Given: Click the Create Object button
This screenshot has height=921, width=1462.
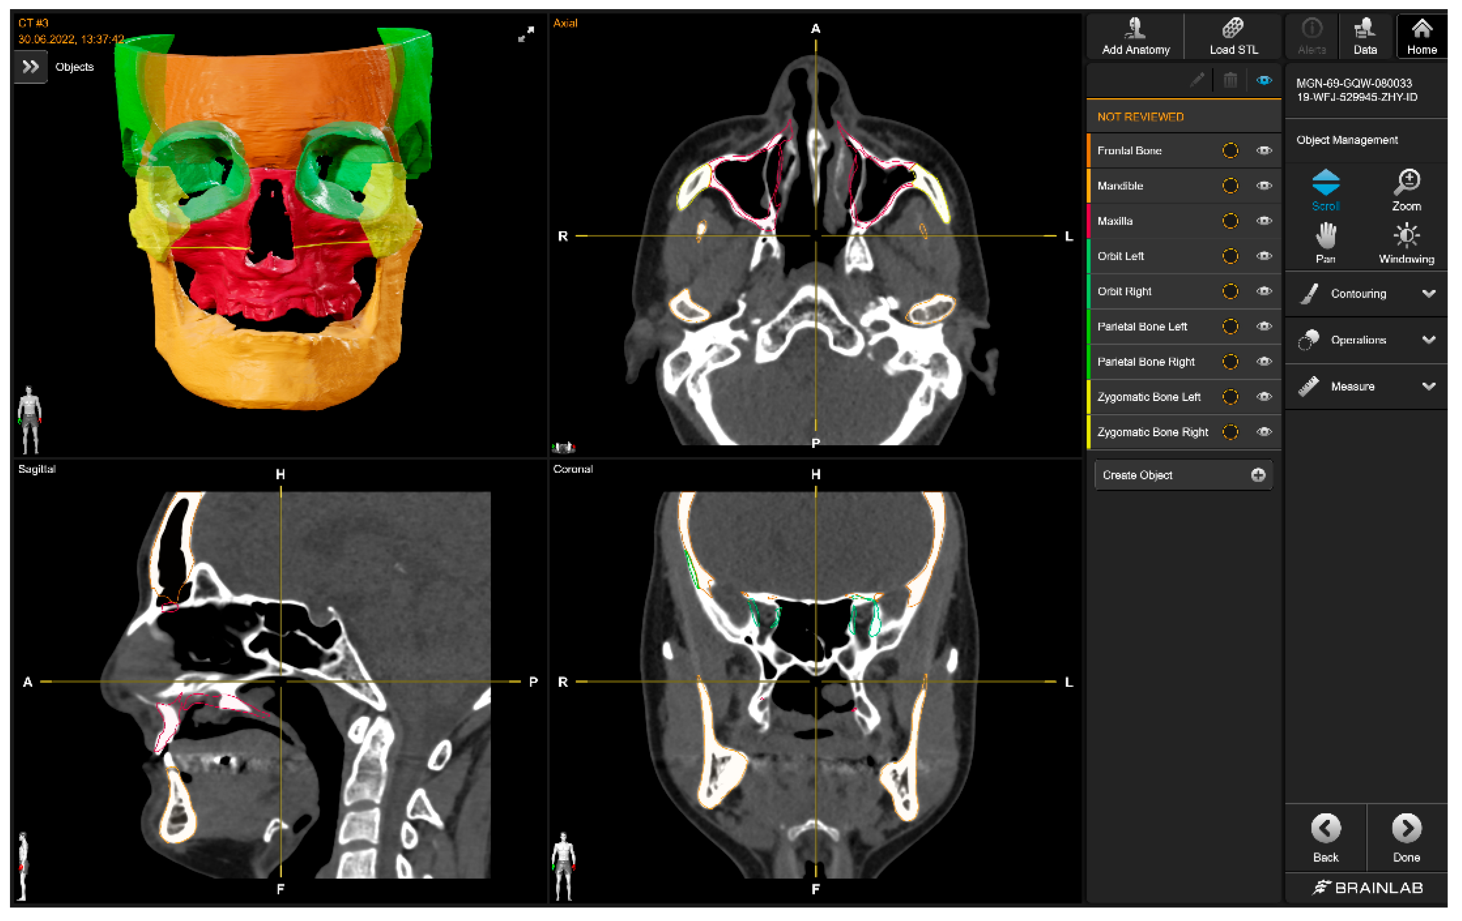Looking at the screenshot, I should pyautogui.click(x=1183, y=475).
